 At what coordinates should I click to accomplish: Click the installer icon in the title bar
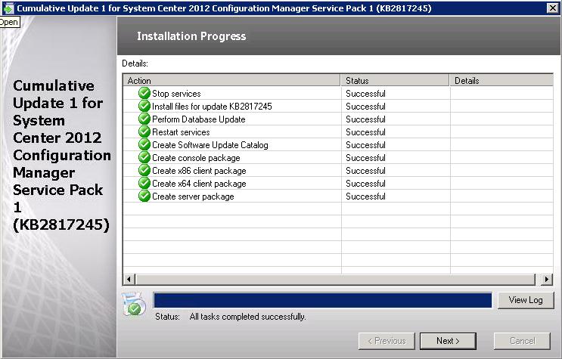8,8
